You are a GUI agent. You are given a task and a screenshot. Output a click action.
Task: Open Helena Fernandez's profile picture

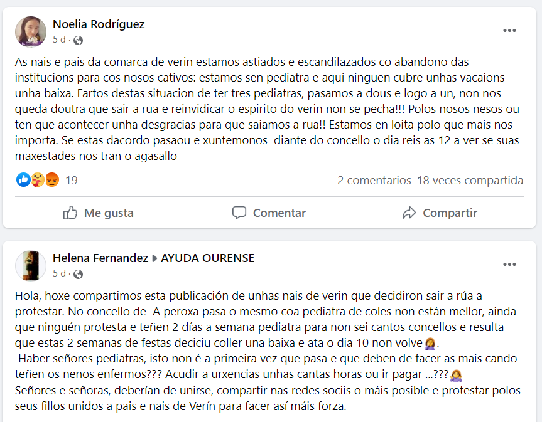click(x=30, y=265)
